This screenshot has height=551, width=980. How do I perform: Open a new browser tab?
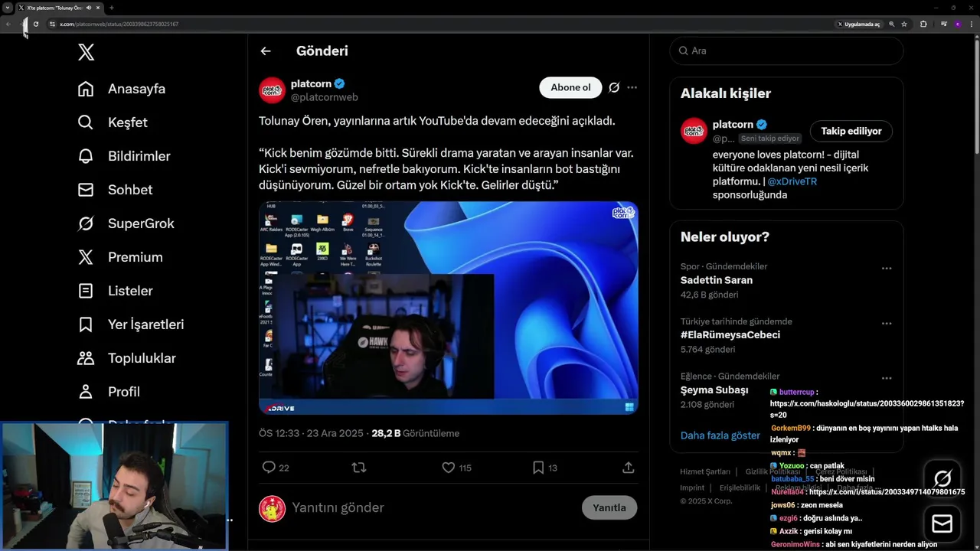(111, 8)
